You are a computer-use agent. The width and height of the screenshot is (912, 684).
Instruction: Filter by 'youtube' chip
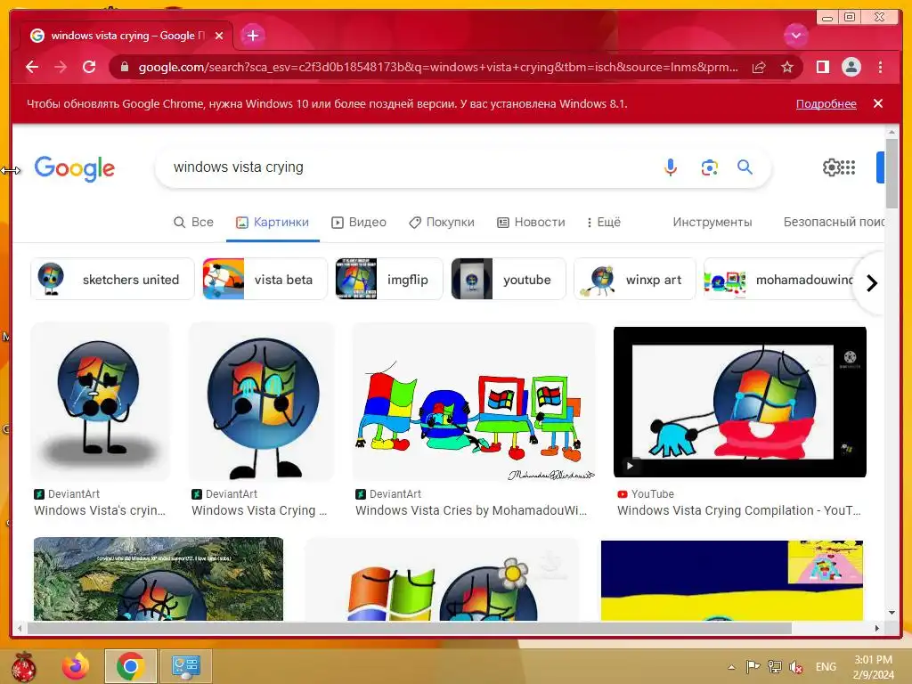pos(509,279)
